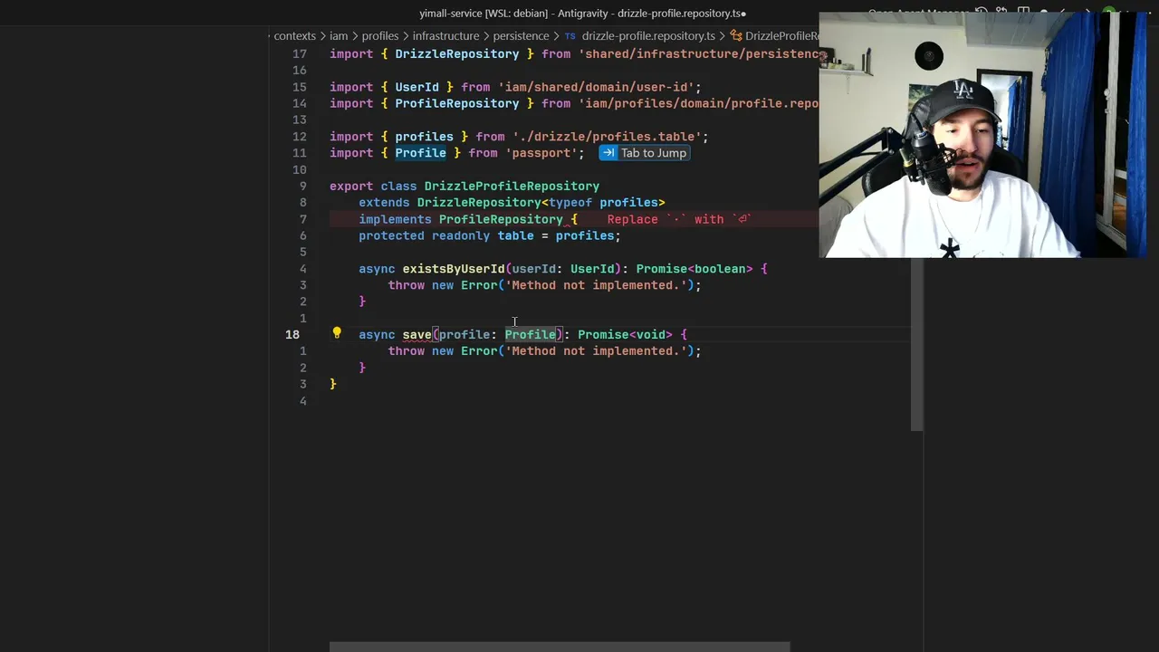Click the webcam overlay video thumbnail
The image size is (1159, 652).
[x=982, y=135]
